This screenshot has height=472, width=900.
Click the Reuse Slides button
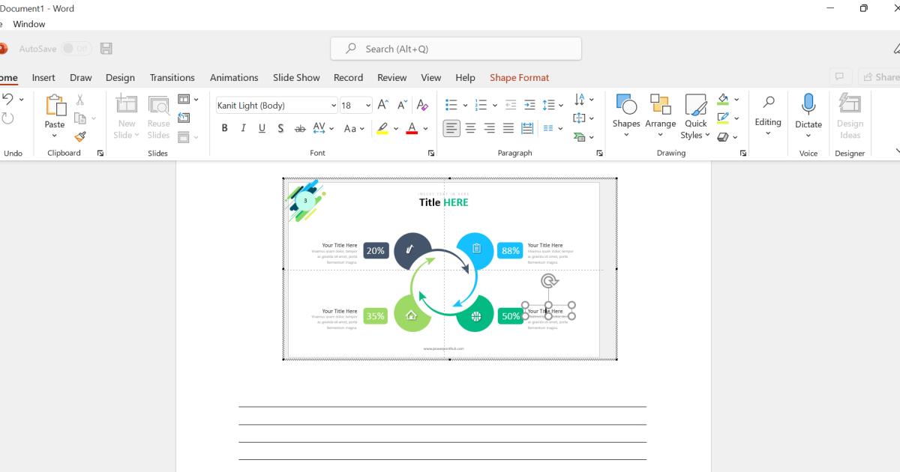click(158, 116)
